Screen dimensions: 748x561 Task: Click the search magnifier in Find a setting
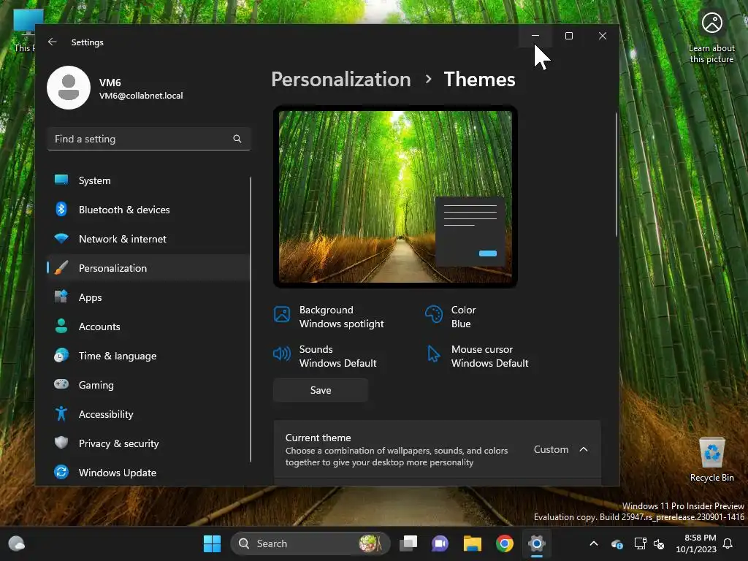pos(237,139)
